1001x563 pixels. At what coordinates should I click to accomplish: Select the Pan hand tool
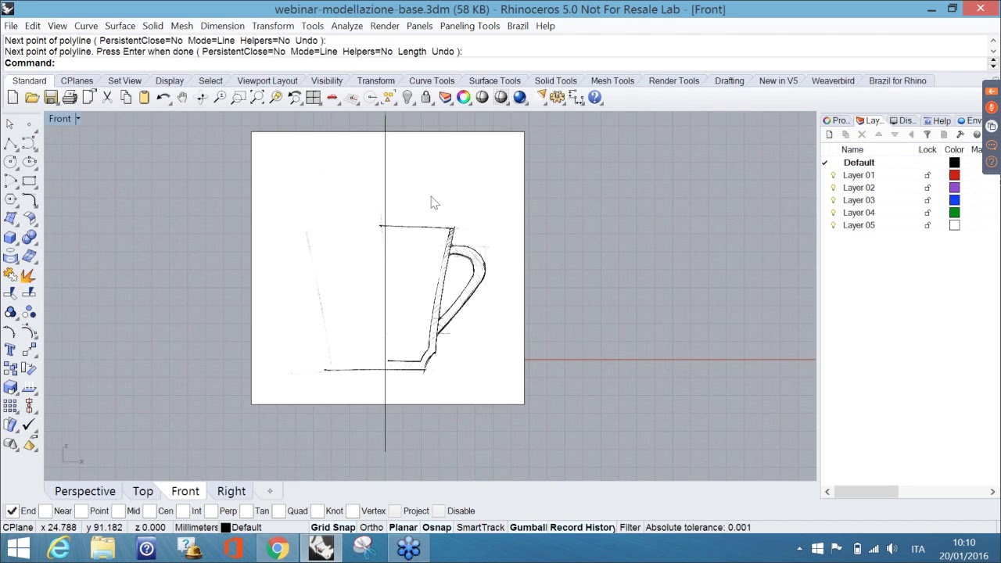click(182, 98)
